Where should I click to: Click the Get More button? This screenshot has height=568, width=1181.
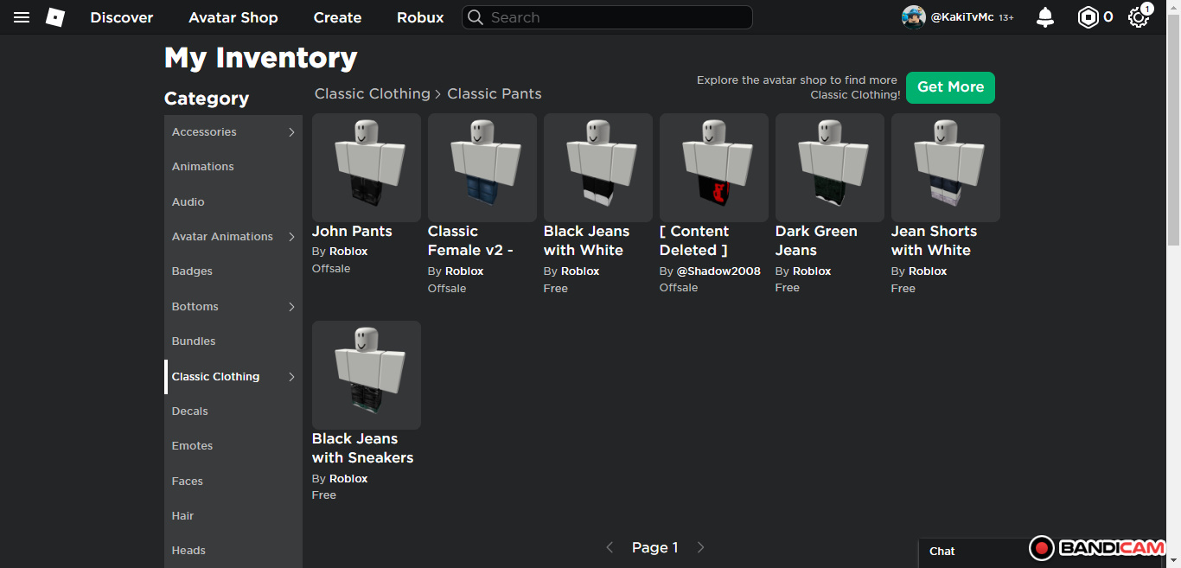pyautogui.click(x=950, y=87)
